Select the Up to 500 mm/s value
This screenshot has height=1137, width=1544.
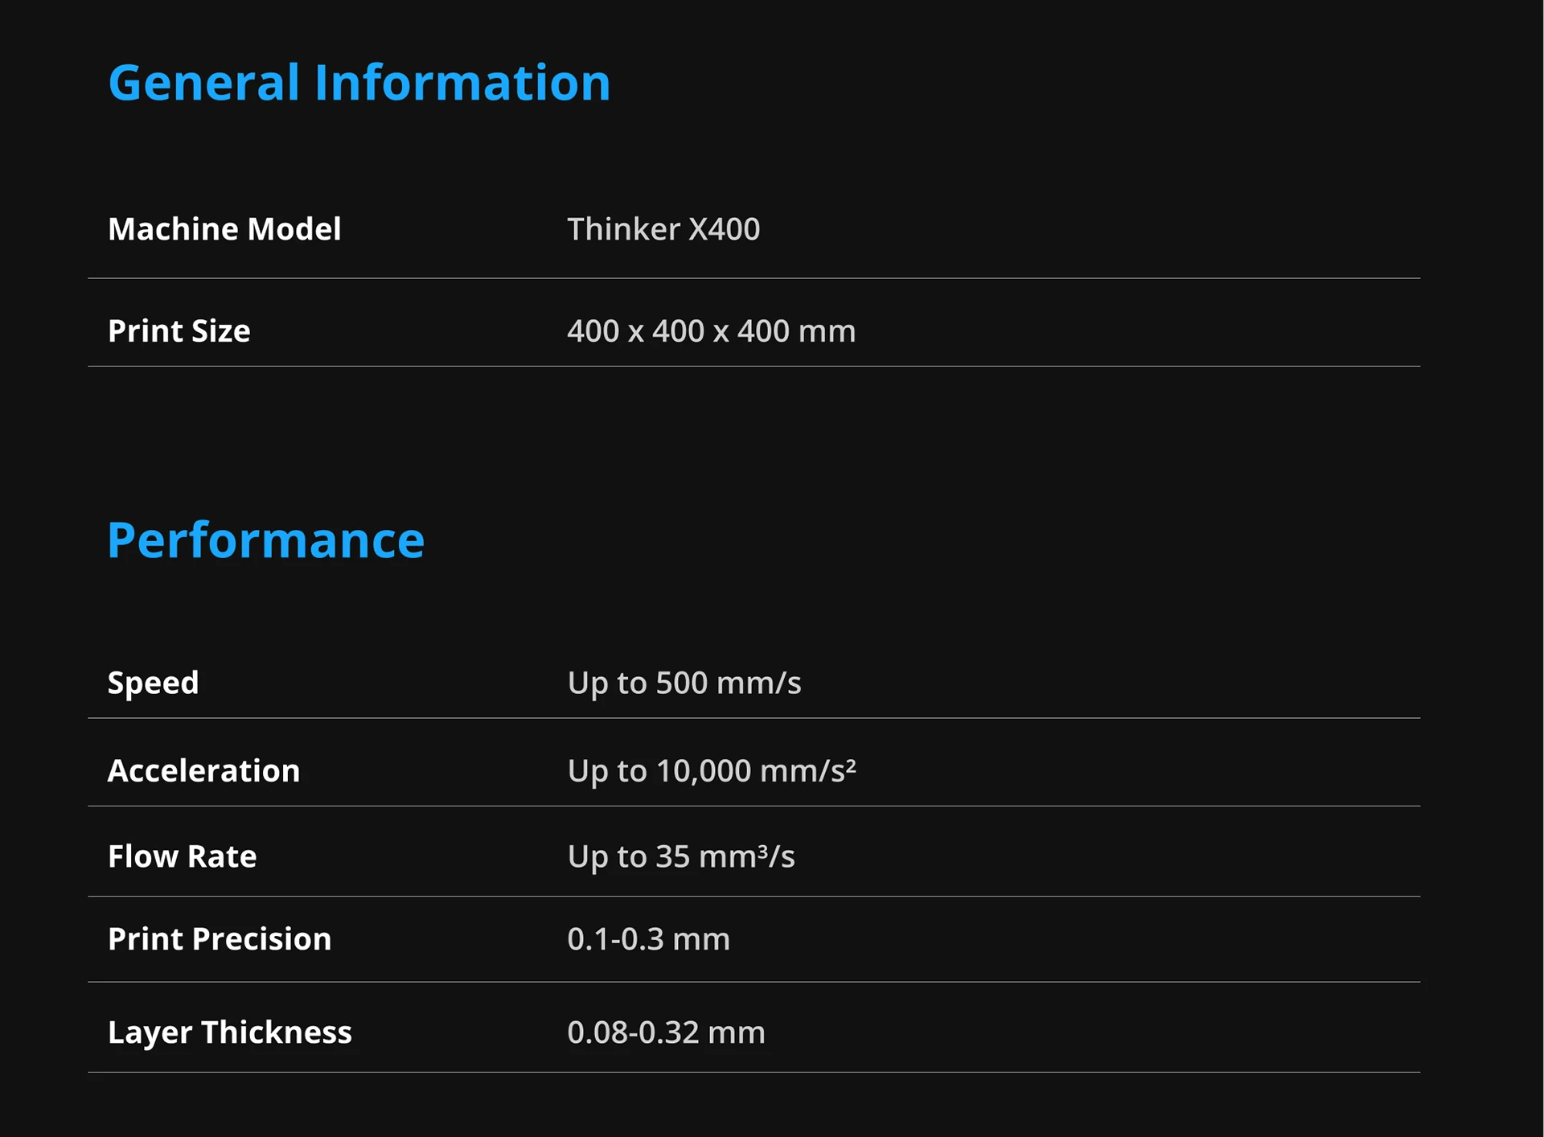coord(684,683)
